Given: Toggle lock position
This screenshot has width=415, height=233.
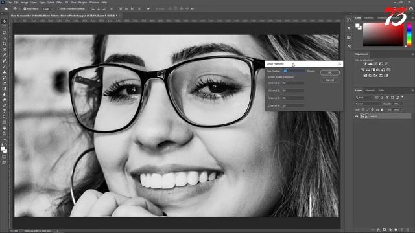Looking at the screenshot, I should (x=372, y=109).
